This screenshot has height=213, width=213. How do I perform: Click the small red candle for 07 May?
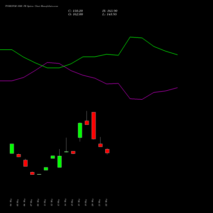[32, 173]
